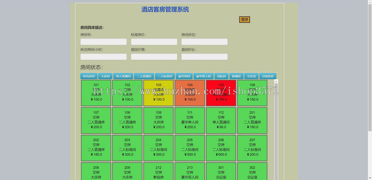Open the 豪华单间 tab
The width and height of the screenshot is (372, 180).
click(184, 76)
